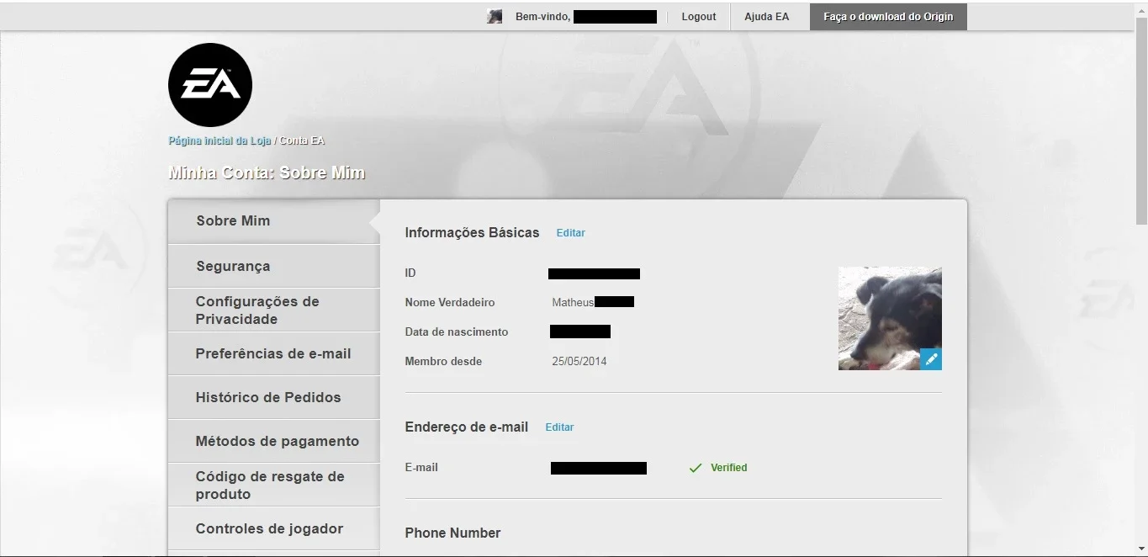Image resolution: width=1148 pixels, height=557 pixels.
Task: Click the Conta EA breadcrumb
Action: click(302, 141)
